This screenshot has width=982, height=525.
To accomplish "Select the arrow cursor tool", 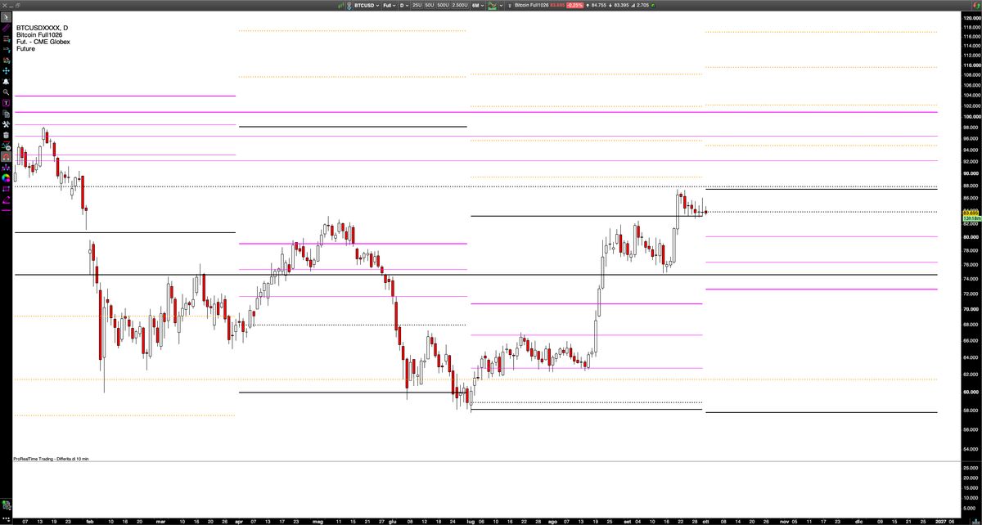I will coord(6,17).
